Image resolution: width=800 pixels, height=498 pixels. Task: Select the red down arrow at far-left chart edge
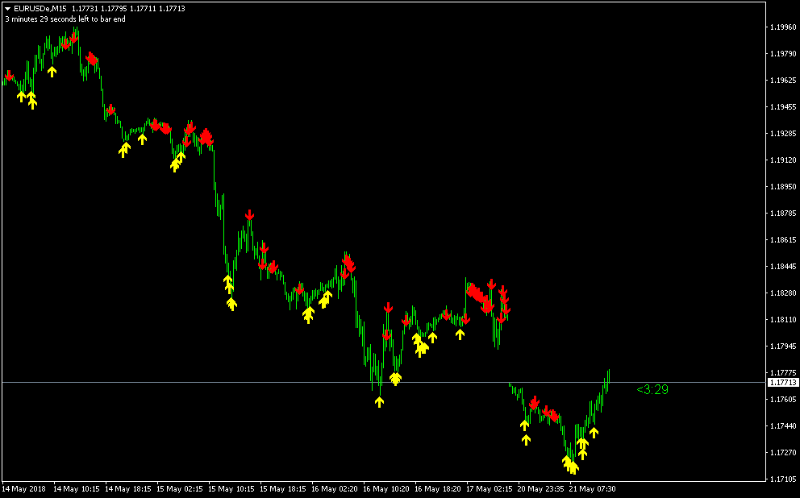coord(9,76)
